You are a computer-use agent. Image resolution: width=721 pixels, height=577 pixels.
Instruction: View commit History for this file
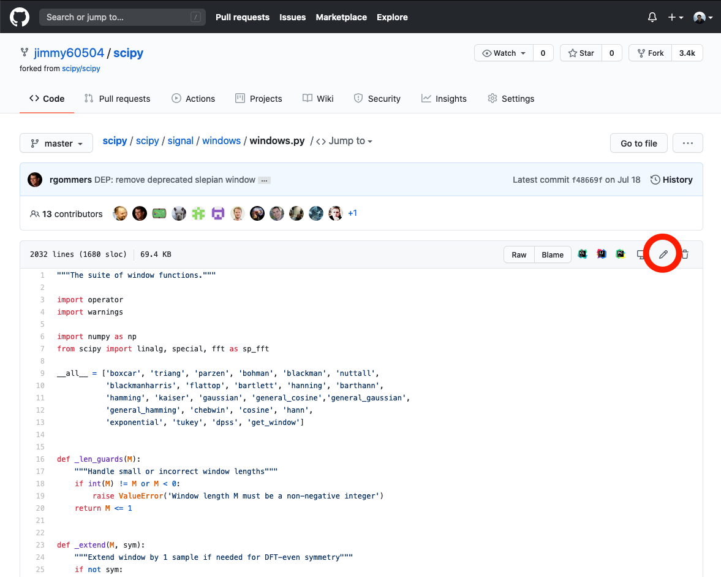(671, 180)
